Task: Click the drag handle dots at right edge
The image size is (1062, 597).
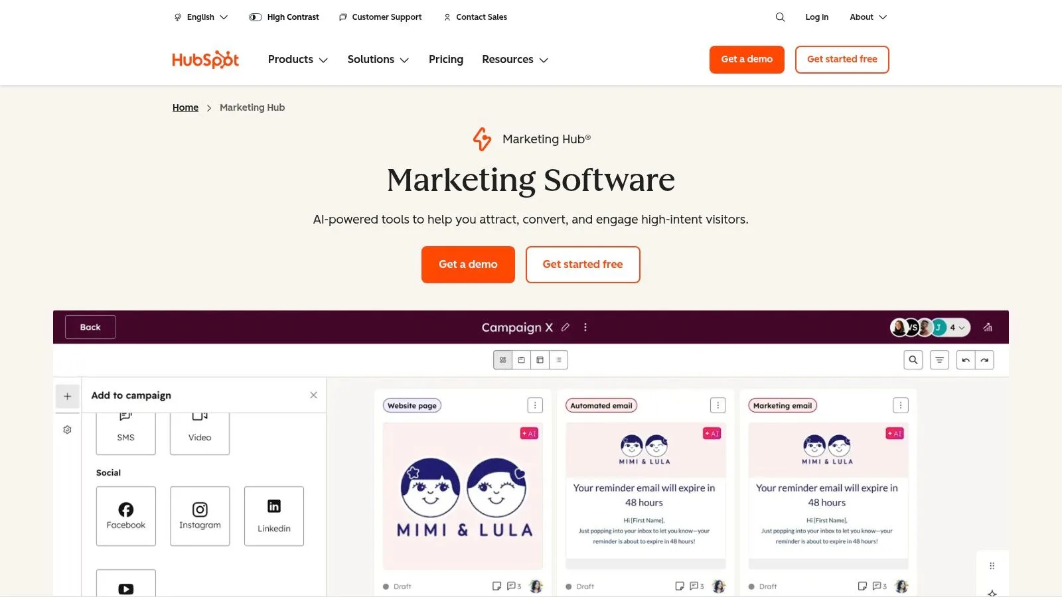Action: (992, 566)
